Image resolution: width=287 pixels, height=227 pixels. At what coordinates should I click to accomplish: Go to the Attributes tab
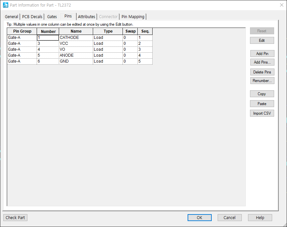87,17
